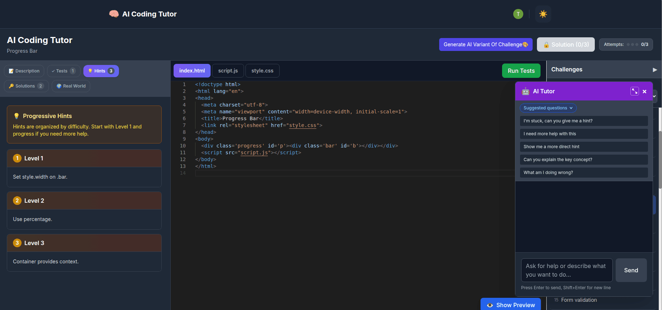This screenshot has height=310, width=662.
Task: Click the brain logo icon in header
Action: (x=114, y=14)
